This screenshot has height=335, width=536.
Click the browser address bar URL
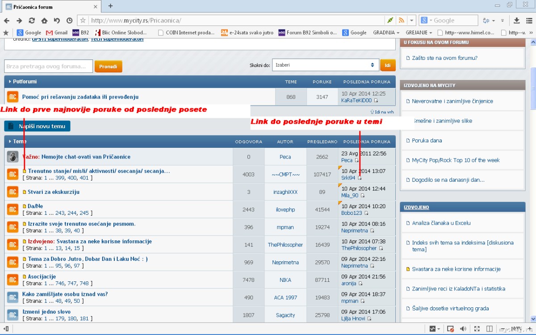tap(136, 21)
